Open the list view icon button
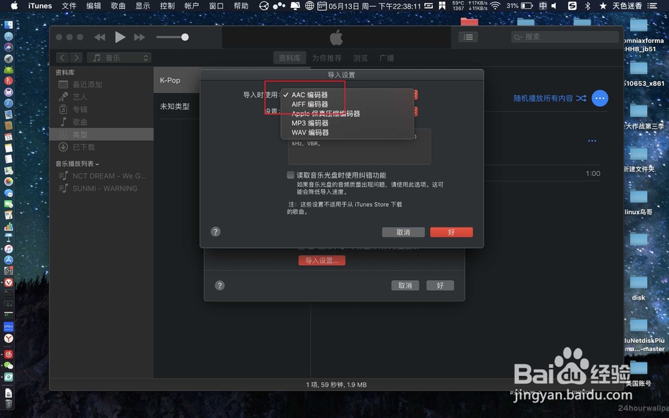 (468, 37)
